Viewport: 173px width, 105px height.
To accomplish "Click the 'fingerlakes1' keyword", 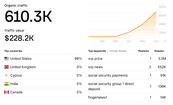I will click(x=98, y=98).
